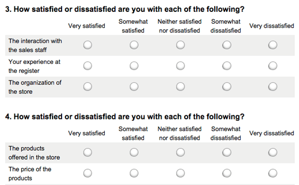Select Very satisfied for interaction with sales staff

click(x=87, y=45)
